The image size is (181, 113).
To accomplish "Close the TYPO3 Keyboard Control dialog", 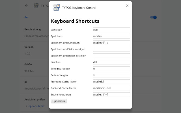I will point(127,6).
